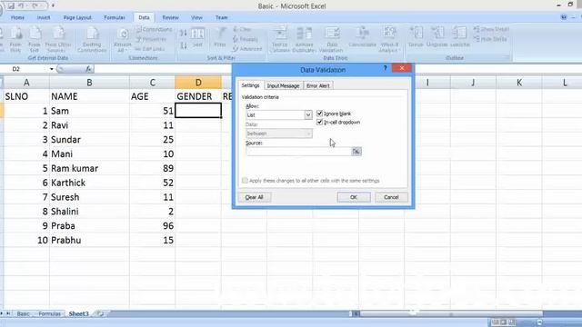582x327 pixels.
Task: Click the From Text ribbon icon
Action: pyautogui.click(x=35, y=39)
